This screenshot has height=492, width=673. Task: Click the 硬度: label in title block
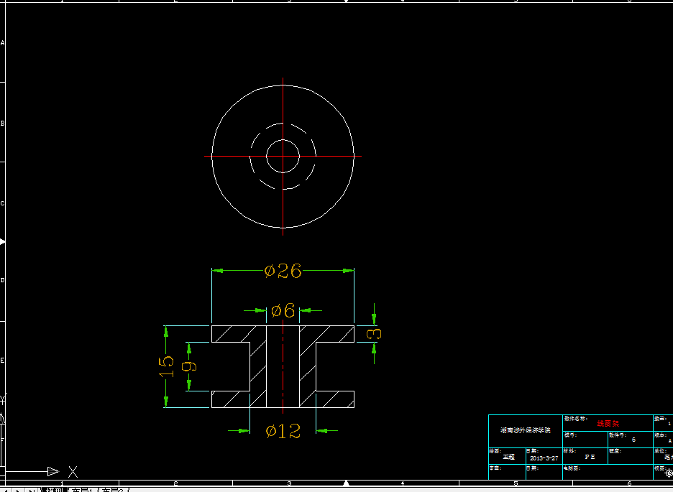615,451
